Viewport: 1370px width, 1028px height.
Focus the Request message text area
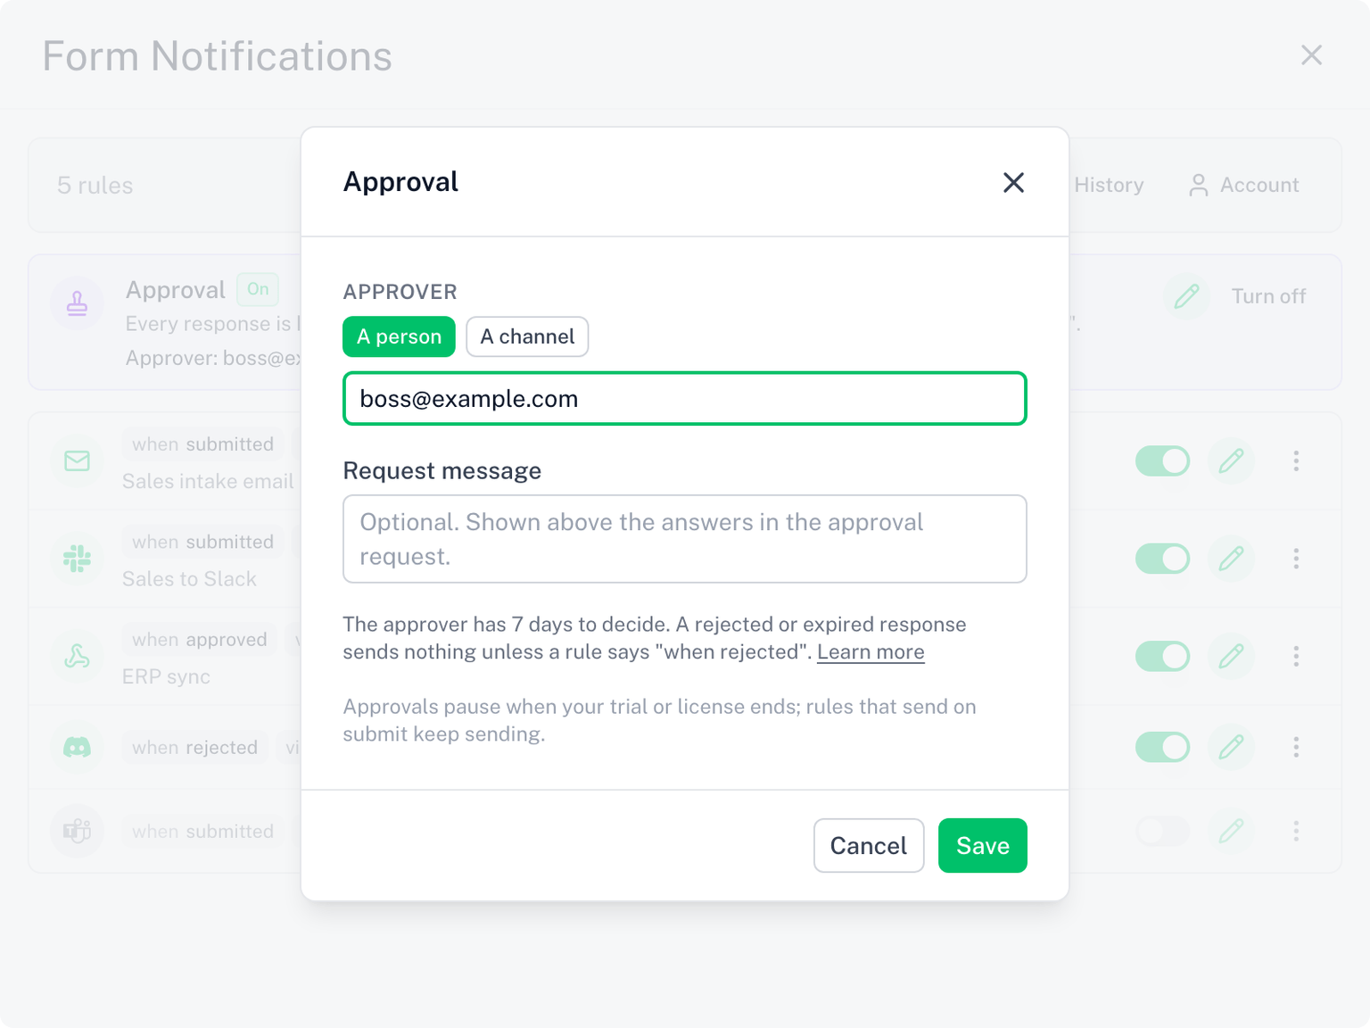point(685,539)
